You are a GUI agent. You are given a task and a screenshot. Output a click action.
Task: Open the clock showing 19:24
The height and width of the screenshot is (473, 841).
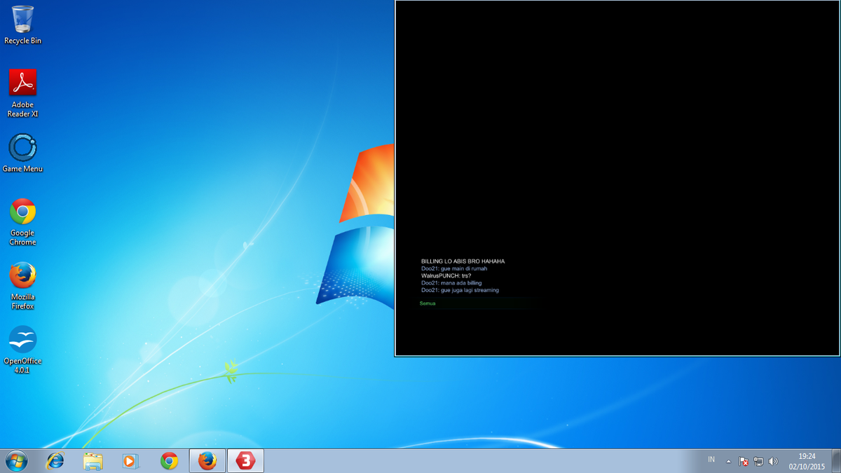[807, 461]
